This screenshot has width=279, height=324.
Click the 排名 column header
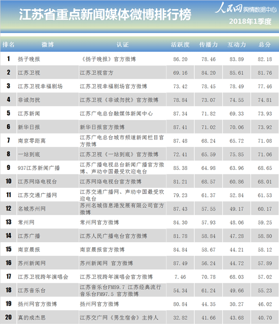coord(8,44)
